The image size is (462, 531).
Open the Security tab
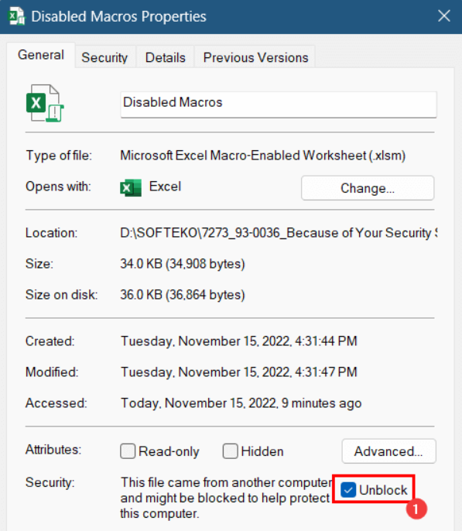[x=104, y=57]
